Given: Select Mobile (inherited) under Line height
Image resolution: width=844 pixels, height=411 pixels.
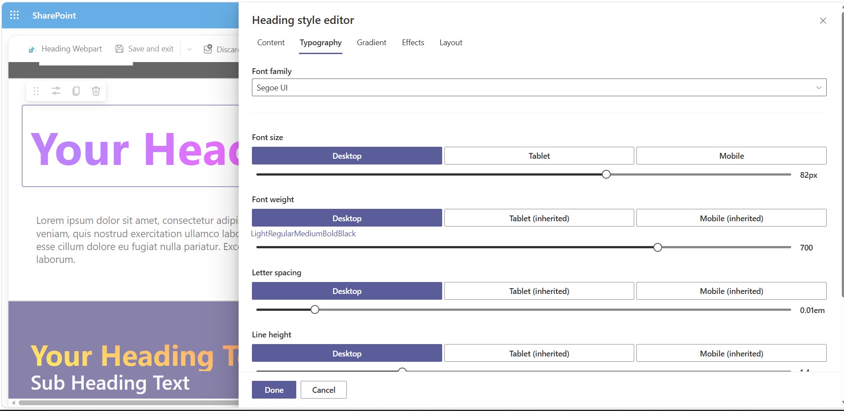Looking at the screenshot, I should click(x=731, y=353).
